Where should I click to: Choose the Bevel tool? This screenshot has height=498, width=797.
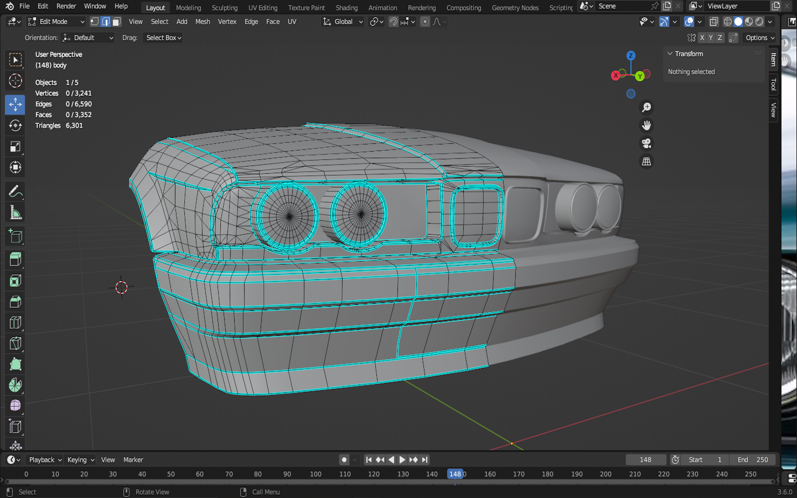pyautogui.click(x=15, y=302)
